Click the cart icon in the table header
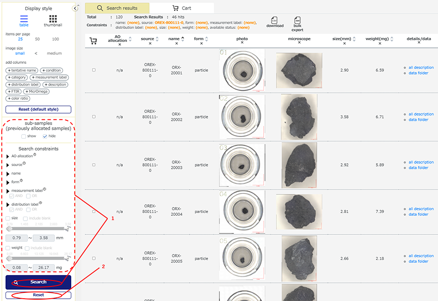The width and height of the screenshot is (438, 301). tap(94, 41)
